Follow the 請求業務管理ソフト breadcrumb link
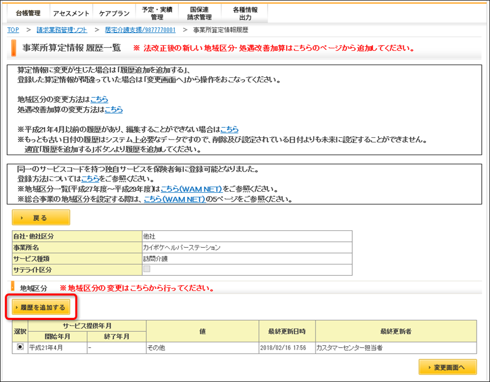490x382 pixels. click(62, 30)
